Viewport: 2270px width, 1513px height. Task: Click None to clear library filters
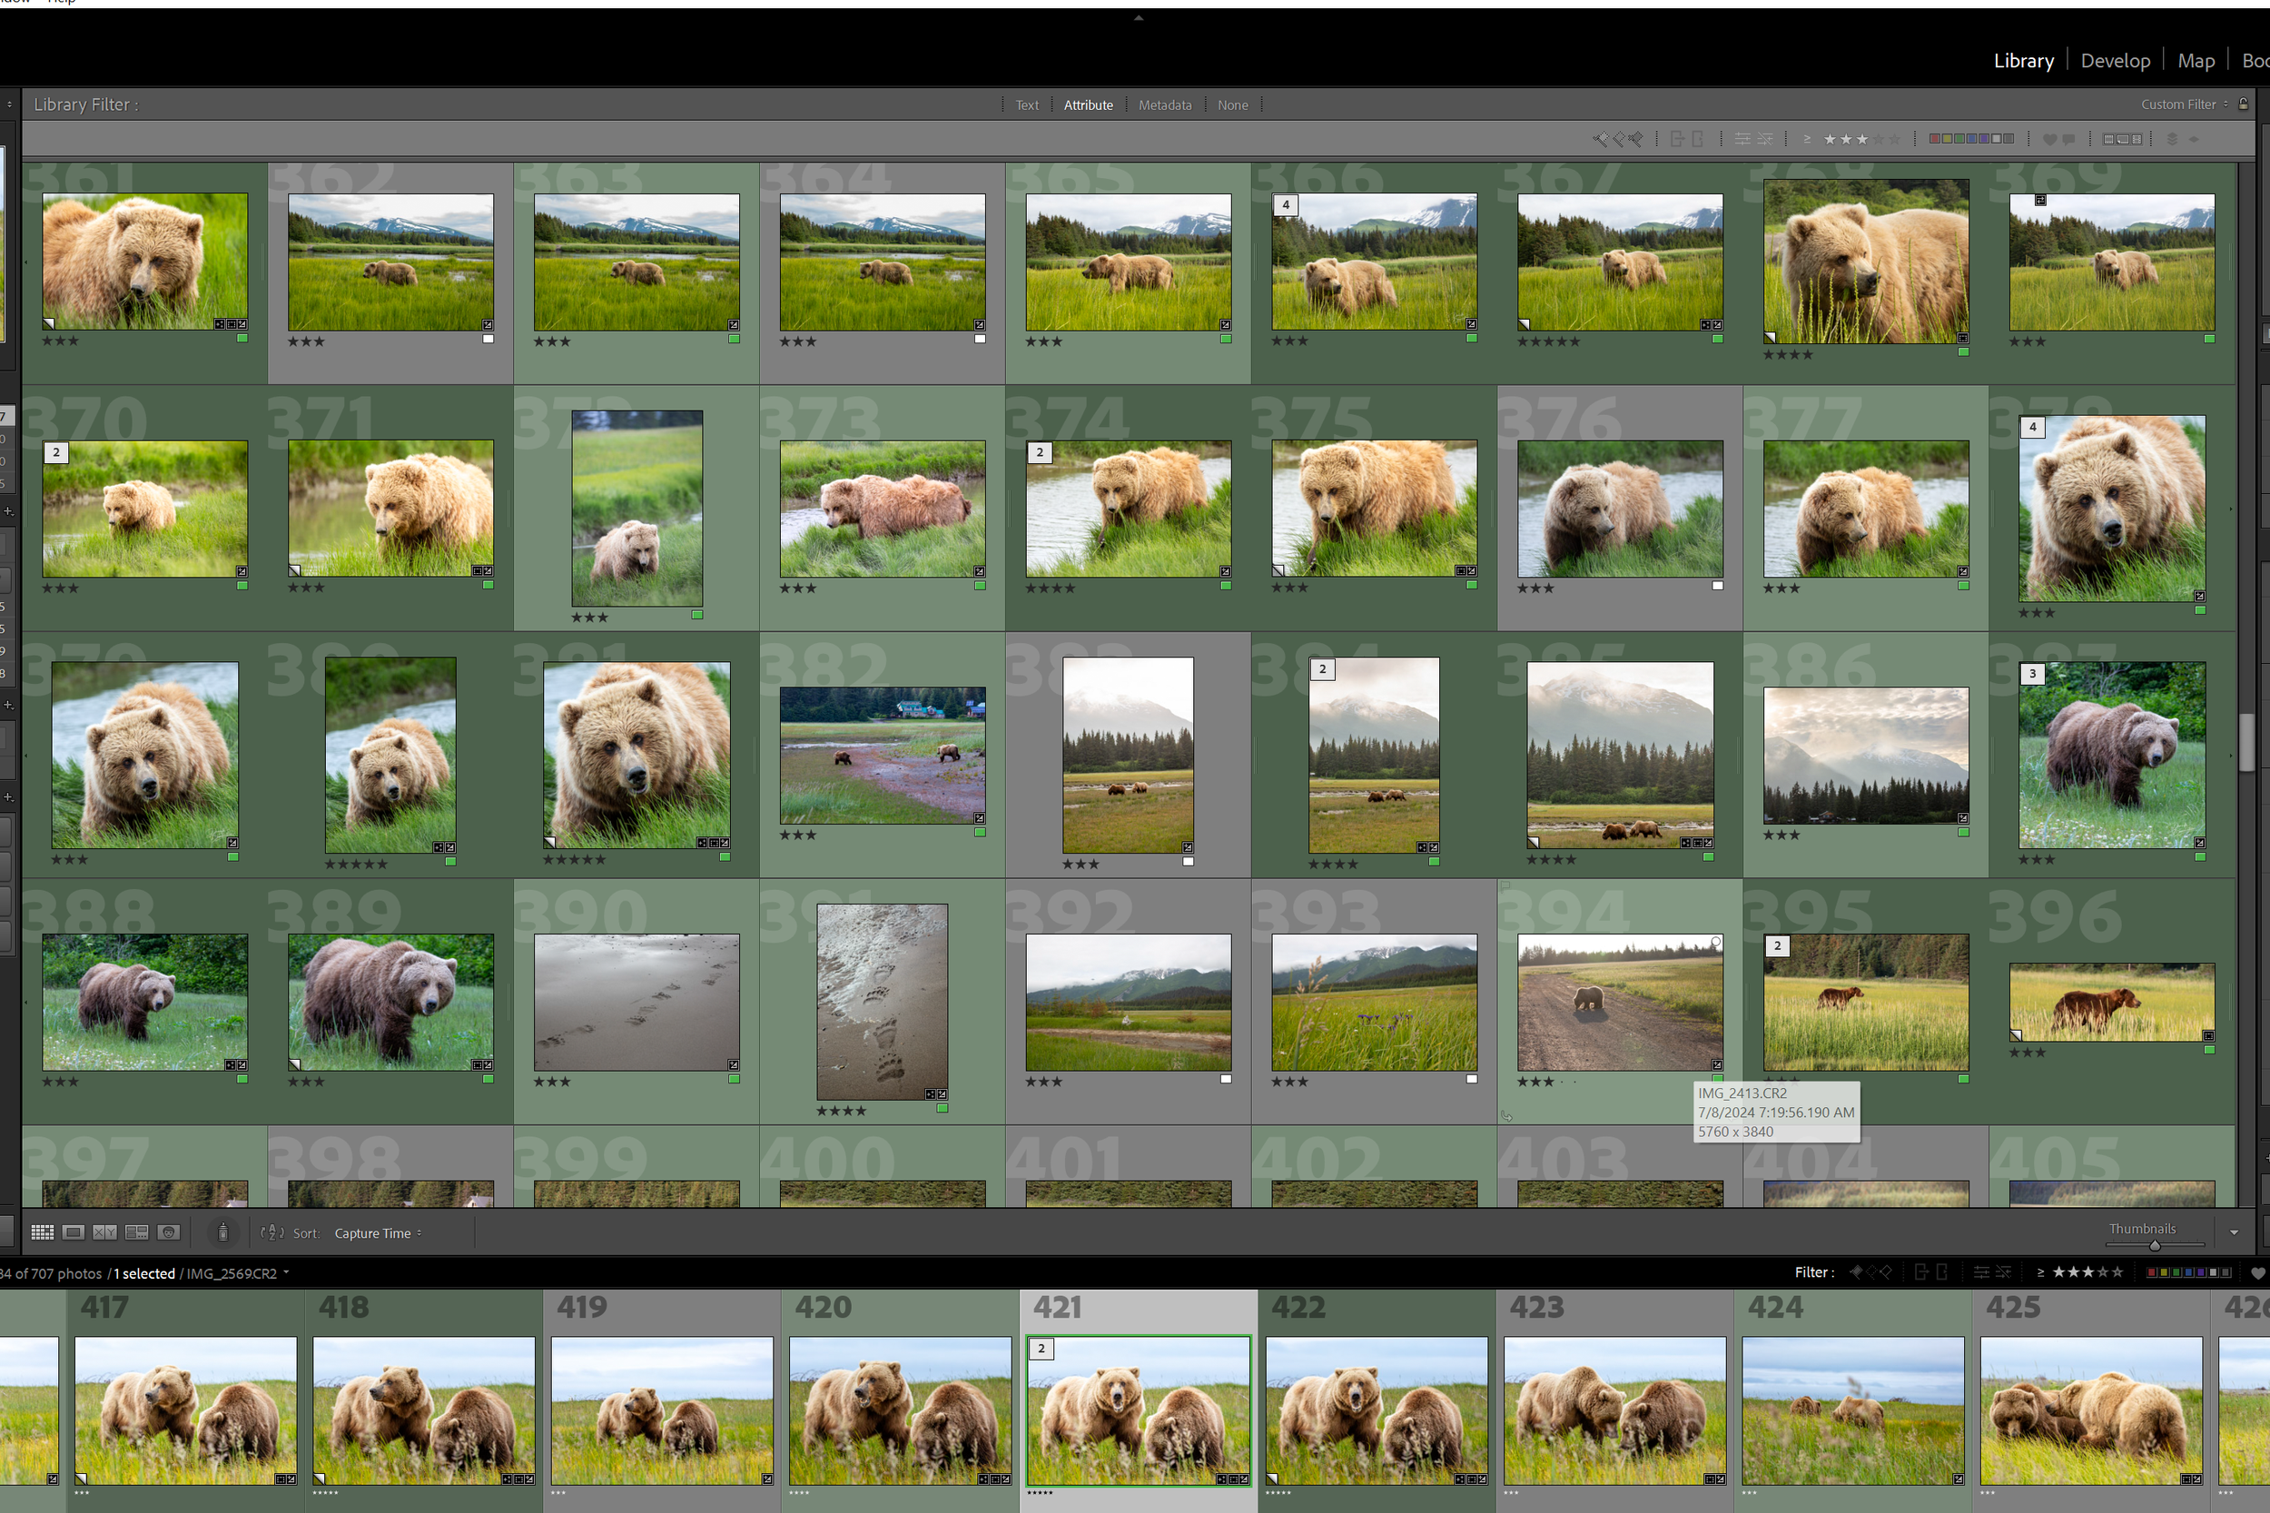(x=1233, y=104)
